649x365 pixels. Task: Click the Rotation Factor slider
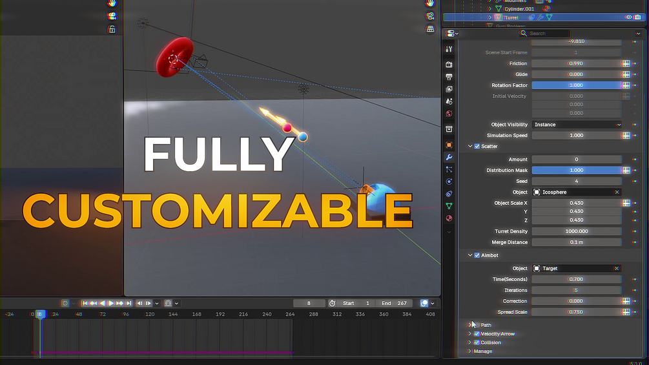pos(577,85)
